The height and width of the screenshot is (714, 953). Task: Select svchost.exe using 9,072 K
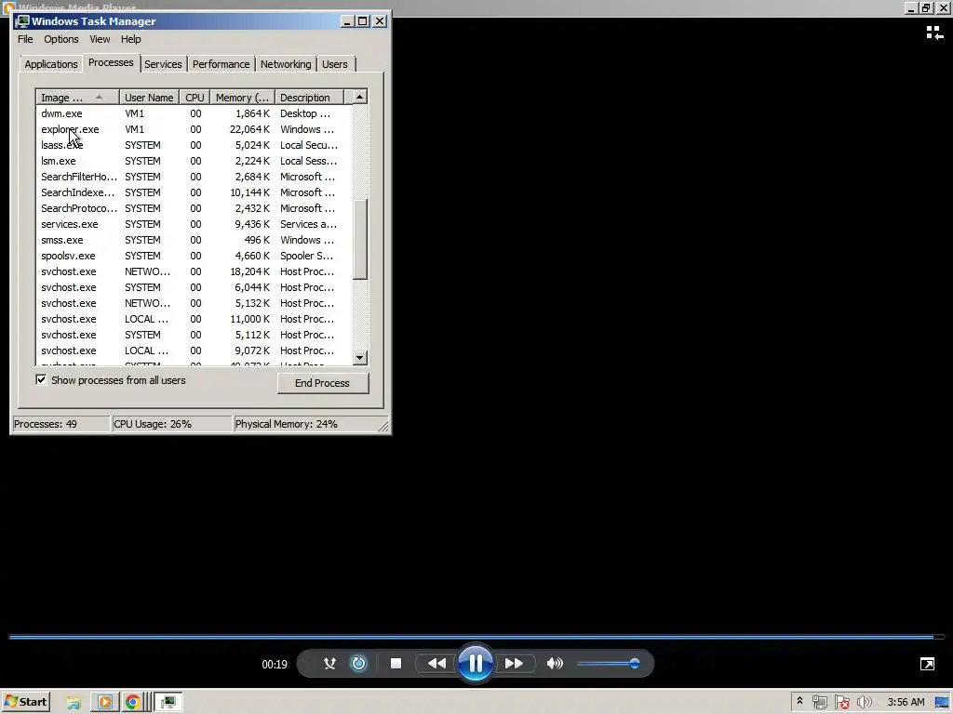[x=194, y=350]
